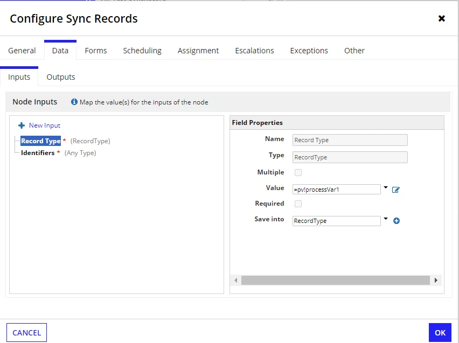Select the Identifiers node input

[x=38, y=153]
